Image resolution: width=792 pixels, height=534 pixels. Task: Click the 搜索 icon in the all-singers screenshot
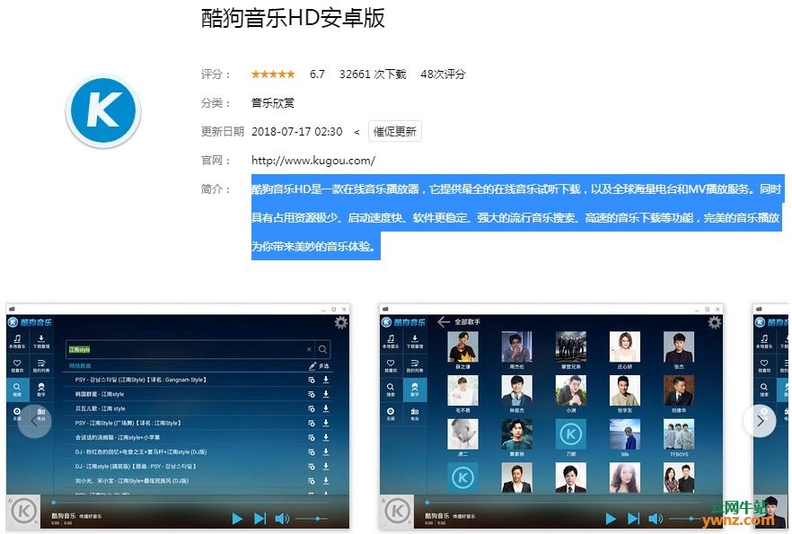[x=391, y=390]
